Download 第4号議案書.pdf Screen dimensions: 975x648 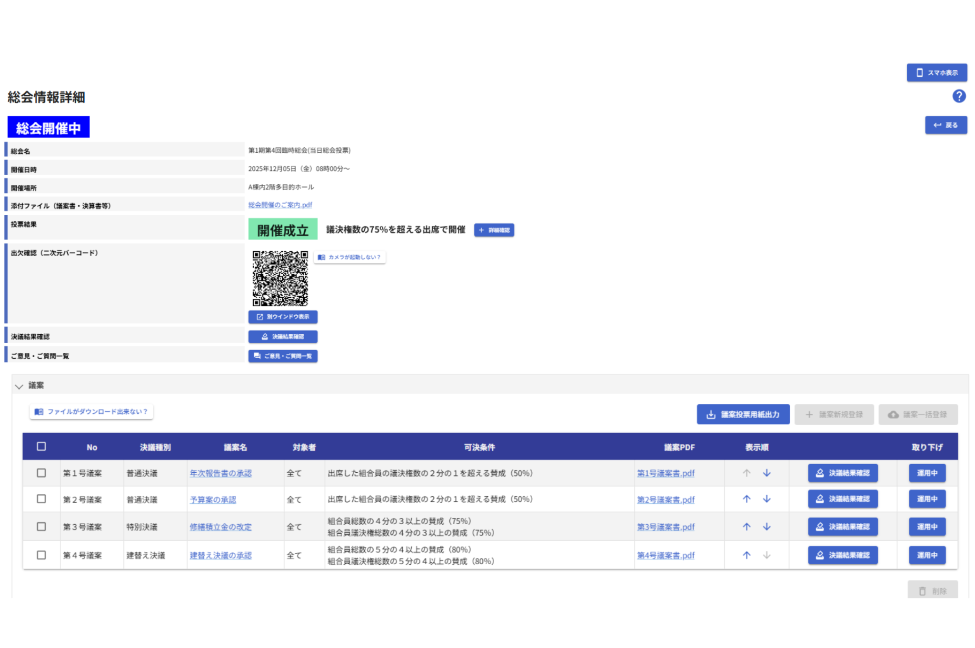666,556
